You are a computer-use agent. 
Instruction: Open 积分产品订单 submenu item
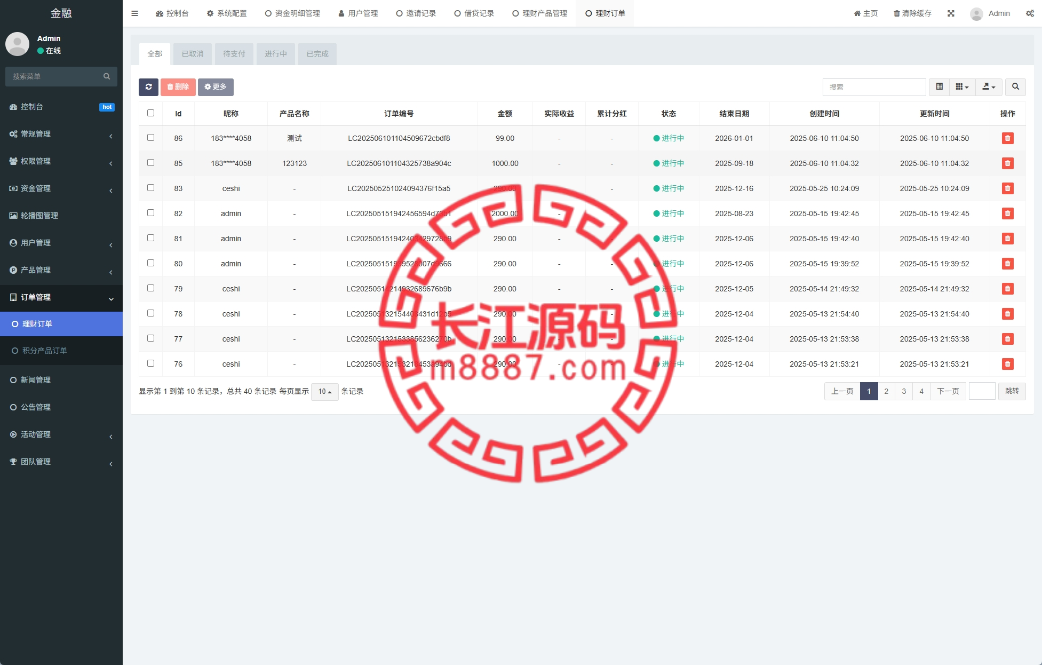61,351
